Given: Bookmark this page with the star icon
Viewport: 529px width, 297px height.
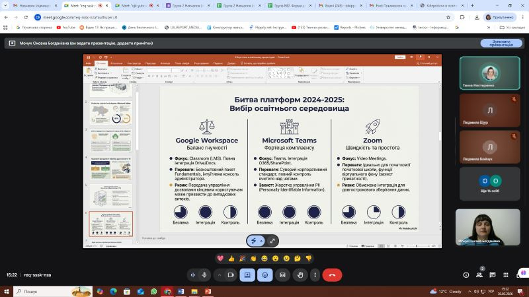Looking at the screenshot, I should (448, 17).
